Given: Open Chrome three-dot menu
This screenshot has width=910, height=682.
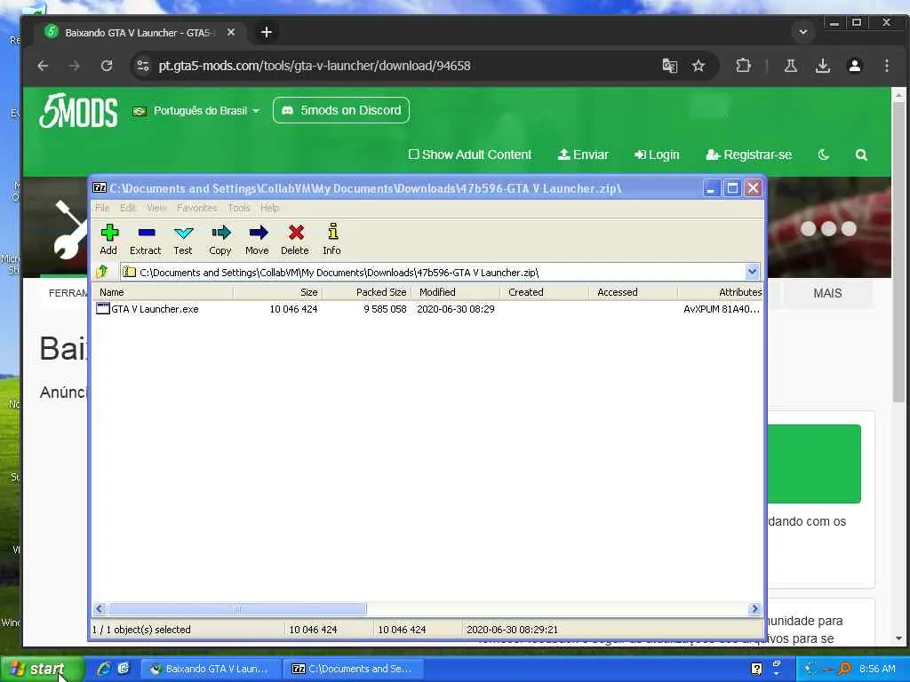Looking at the screenshot, I should coord(886,66).
